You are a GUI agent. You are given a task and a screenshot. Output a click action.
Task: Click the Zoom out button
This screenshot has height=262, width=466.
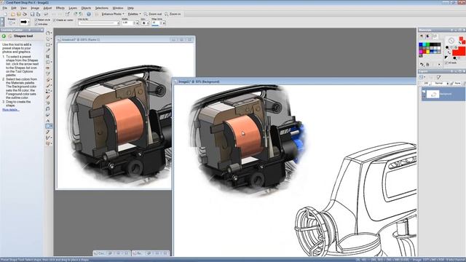click(153, 14)
